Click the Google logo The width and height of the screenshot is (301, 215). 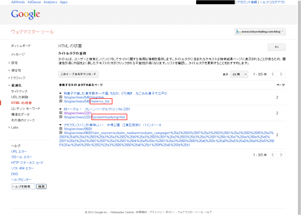coord(25,15)
